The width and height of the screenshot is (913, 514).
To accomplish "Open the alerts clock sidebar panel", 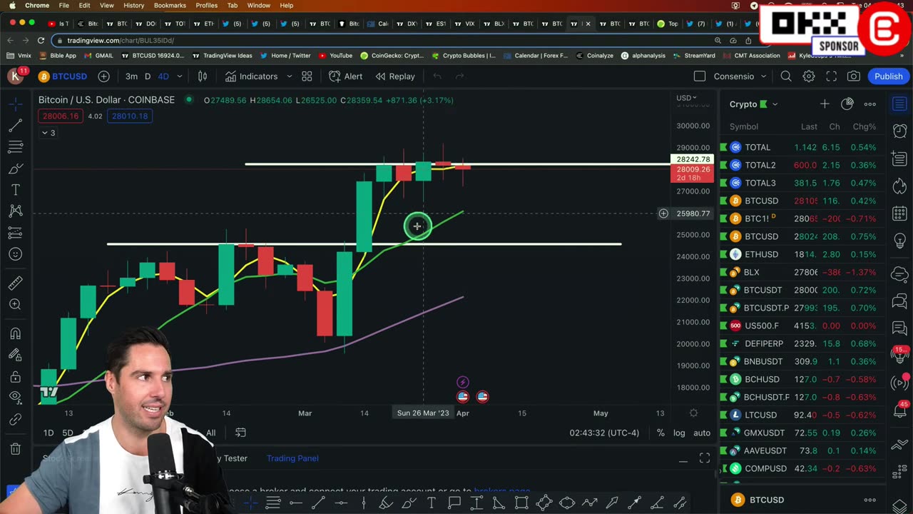I will pyautogui.click(x=899, y=131).
